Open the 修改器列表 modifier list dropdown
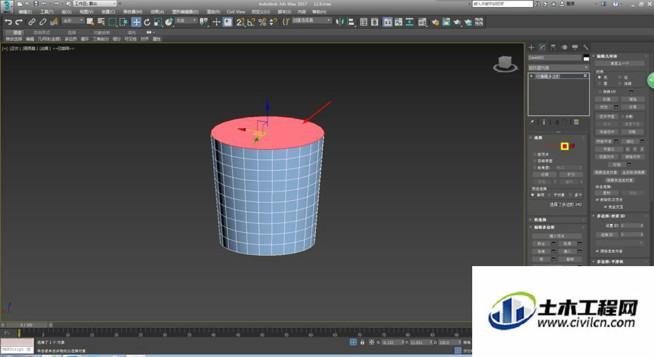 (559, 67)
